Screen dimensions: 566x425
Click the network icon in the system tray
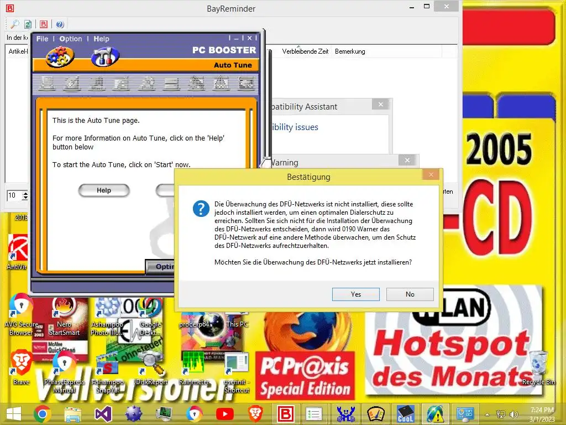tap(501, 414)
